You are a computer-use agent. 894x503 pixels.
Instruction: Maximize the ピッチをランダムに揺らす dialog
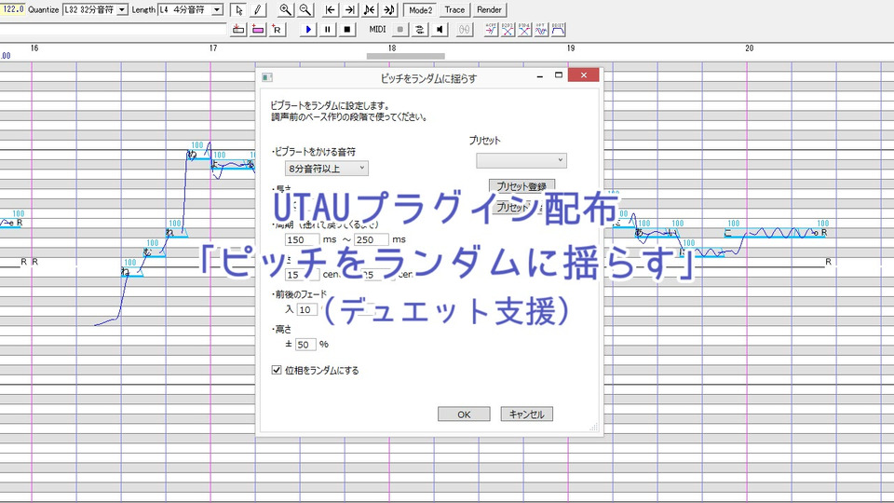coord(559,75)
